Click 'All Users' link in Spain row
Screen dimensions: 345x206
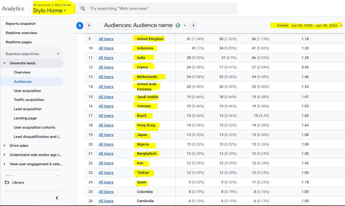(x=106, y=182)
